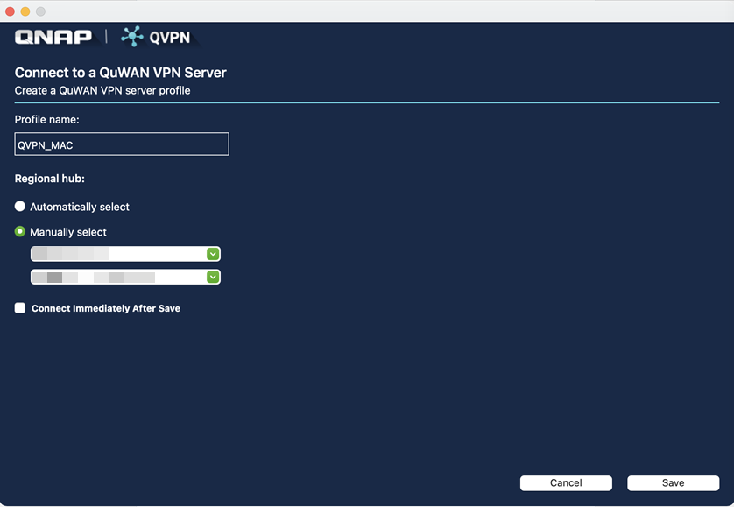
Task: Close the QVPN window
Action: pos(10,11)
